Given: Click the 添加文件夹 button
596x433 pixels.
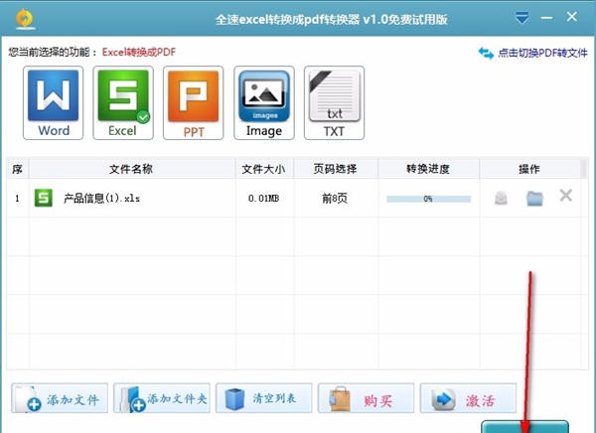Looking at the screenshot, I should click(162, 398).
